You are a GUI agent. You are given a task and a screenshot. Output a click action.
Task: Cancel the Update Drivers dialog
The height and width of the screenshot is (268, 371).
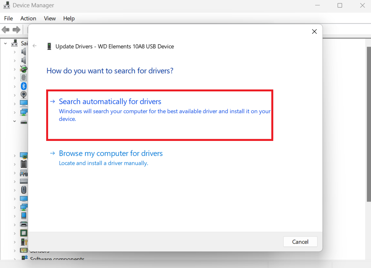click(300, 242)
